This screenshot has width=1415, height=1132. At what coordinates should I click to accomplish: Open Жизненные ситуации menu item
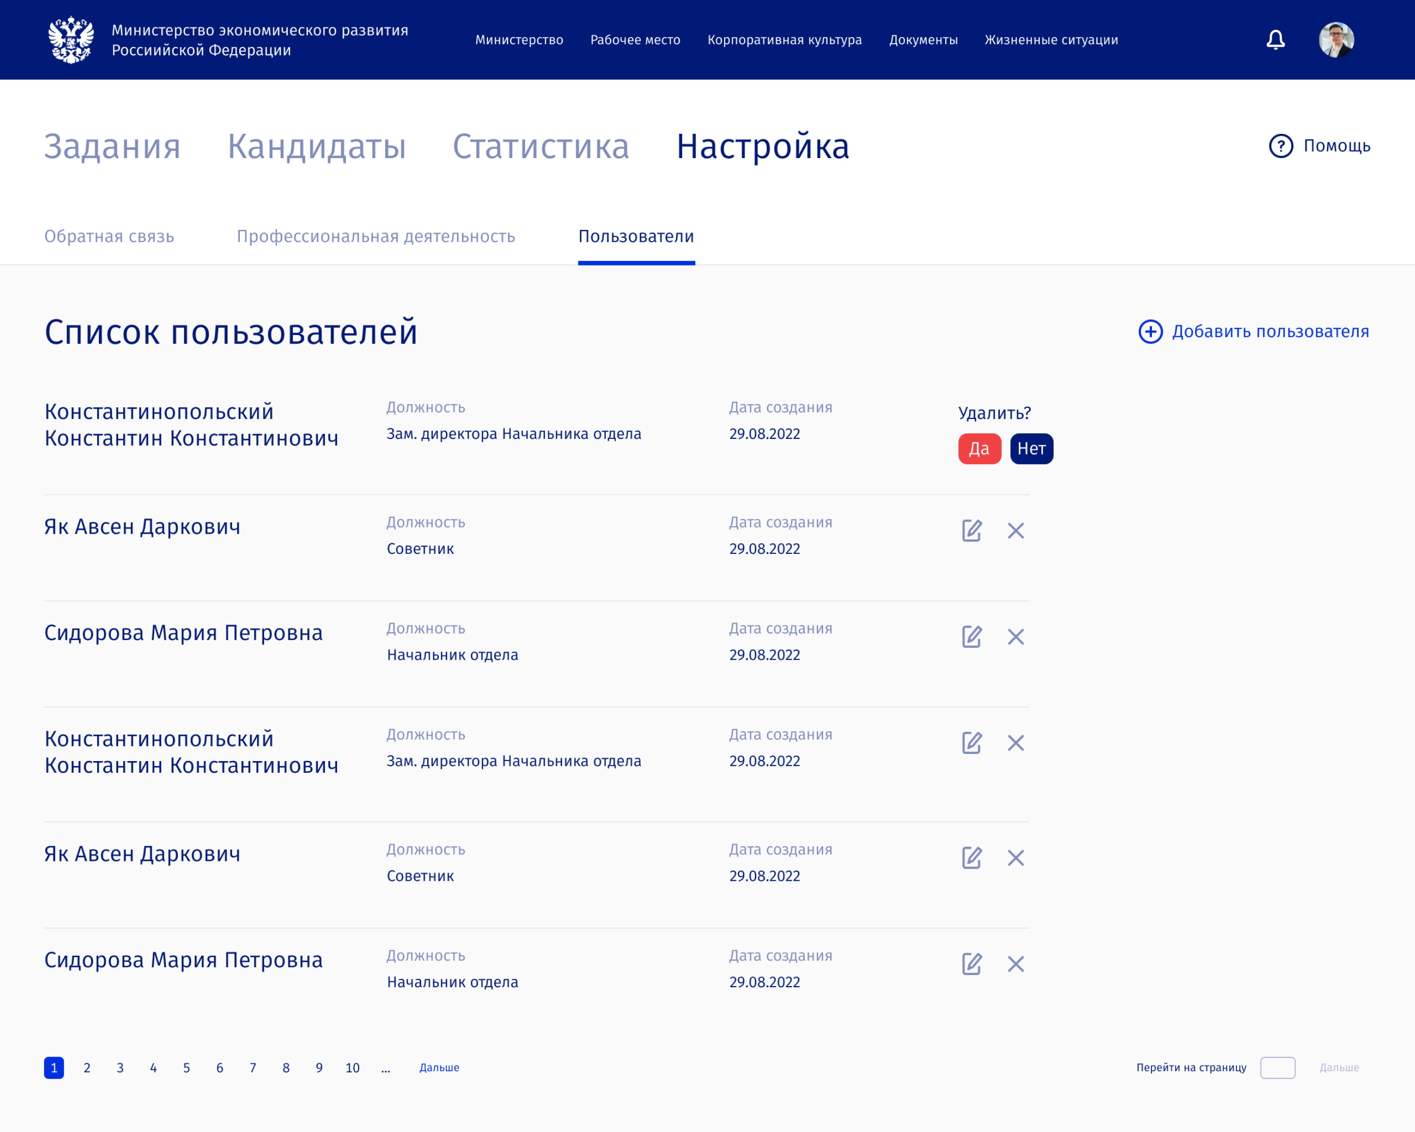pos(1051,40)
